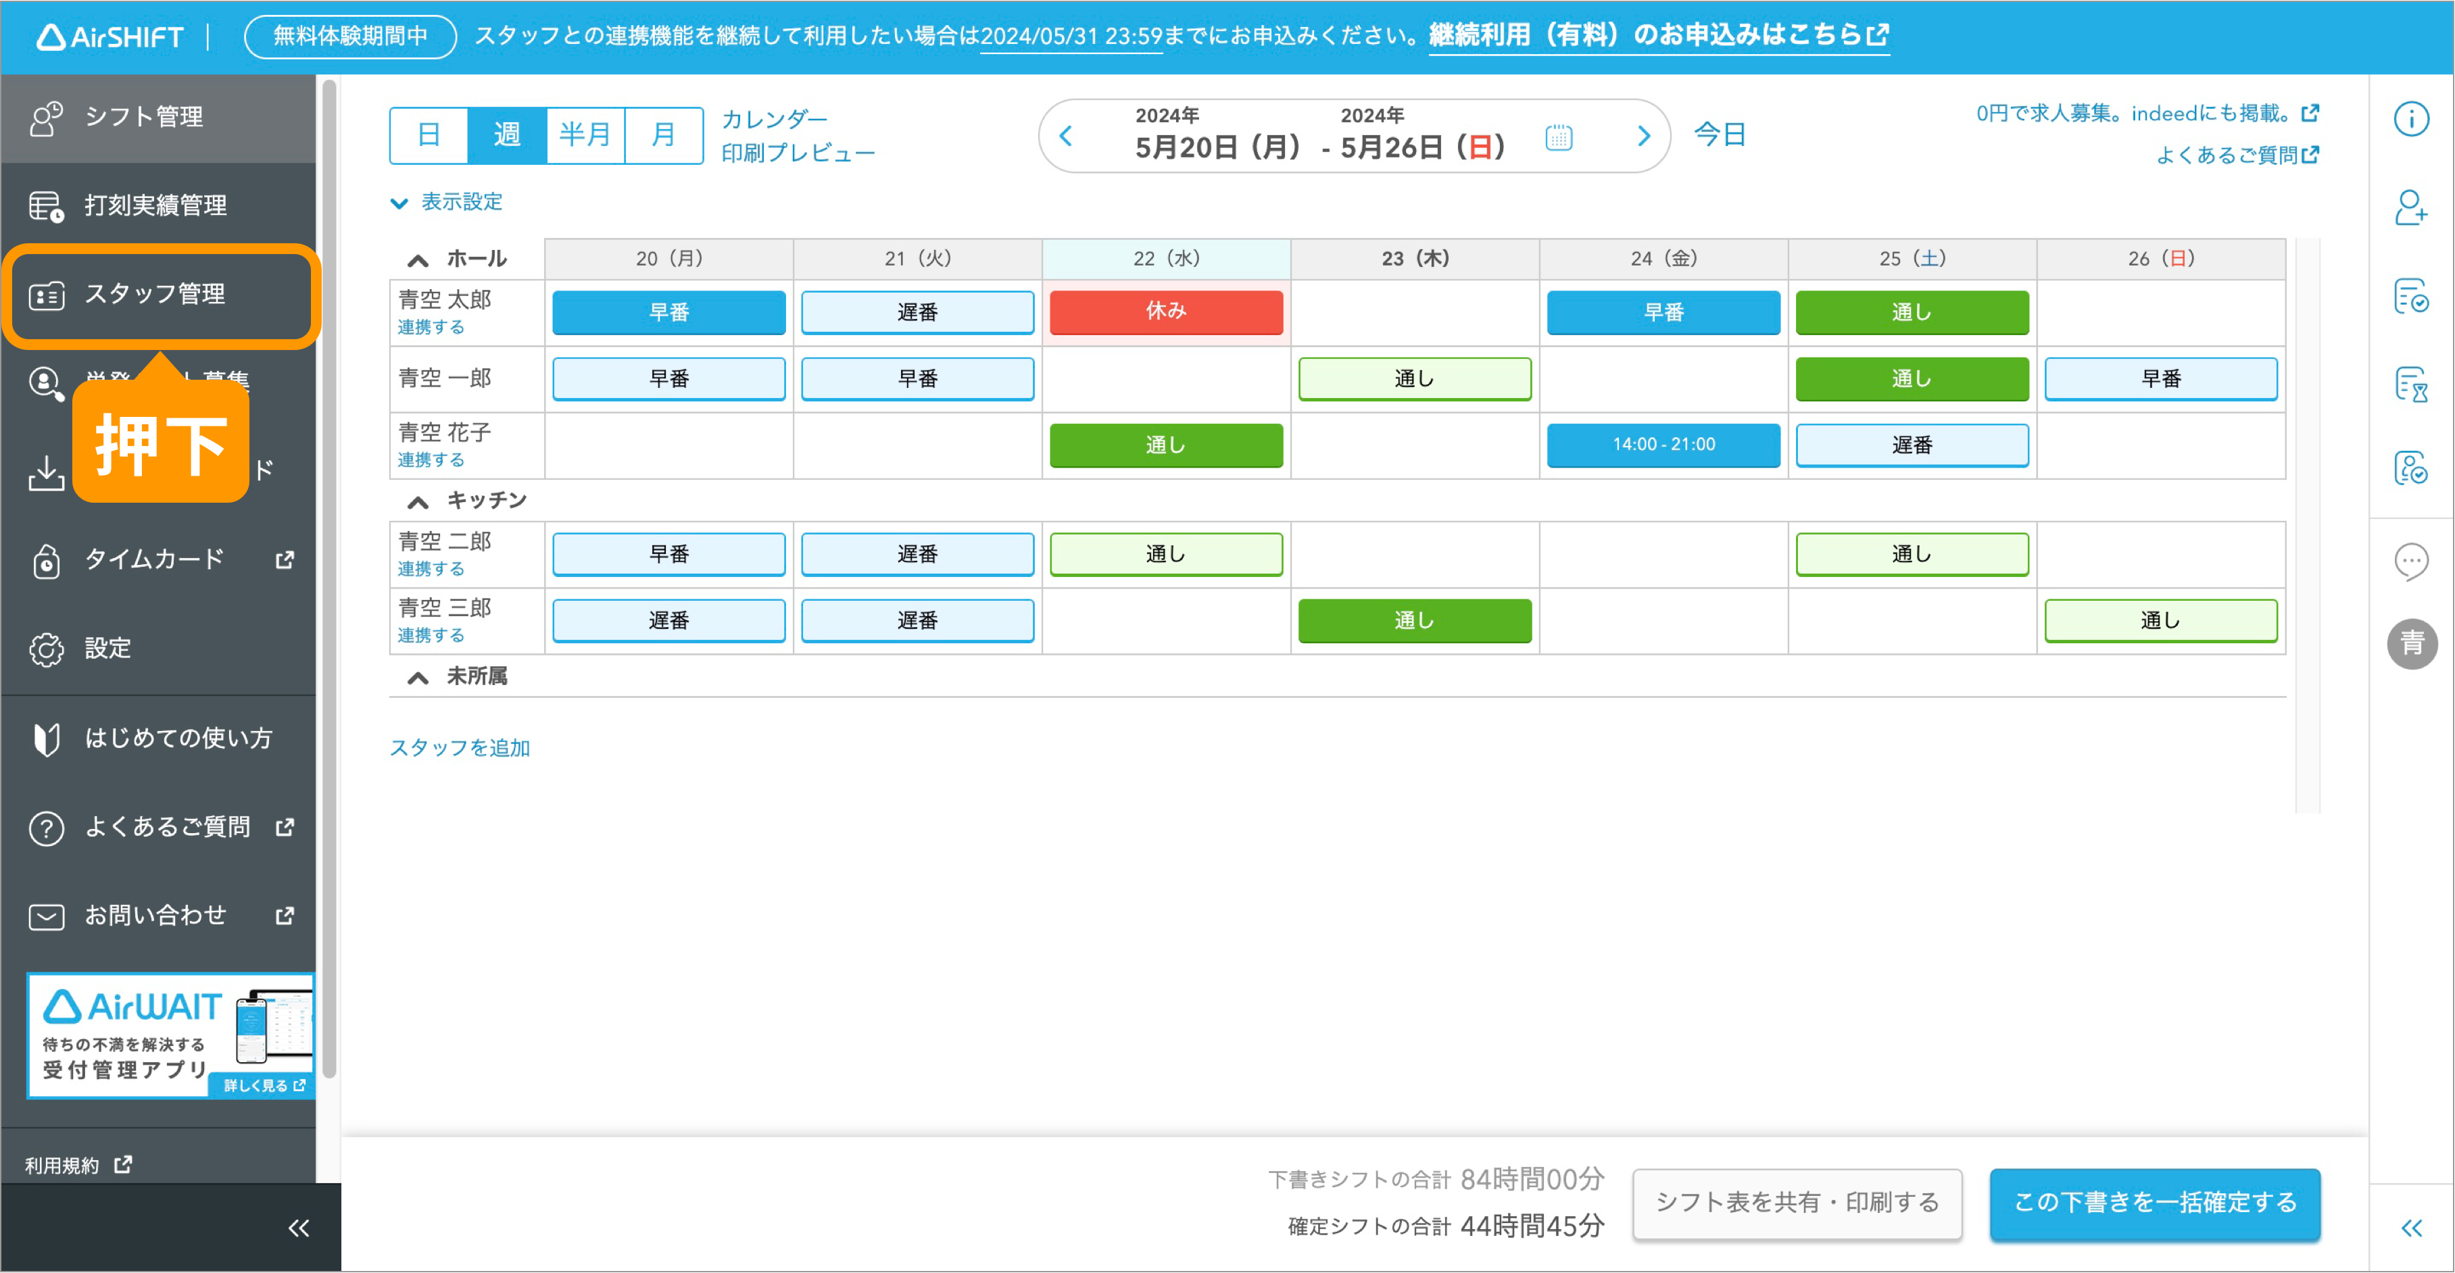Expand the 表示設定 section
The image size is (2455, 1273).
[x=446, y=202]
